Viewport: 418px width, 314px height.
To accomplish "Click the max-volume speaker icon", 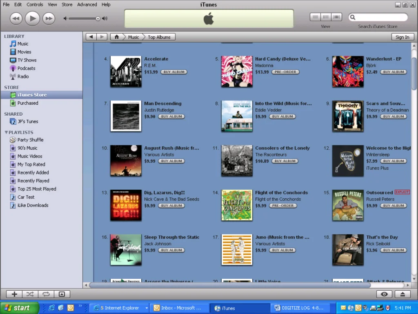I will pyautogui.click(x=105, y=18).
